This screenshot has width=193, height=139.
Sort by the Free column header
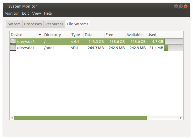point(115,35)
